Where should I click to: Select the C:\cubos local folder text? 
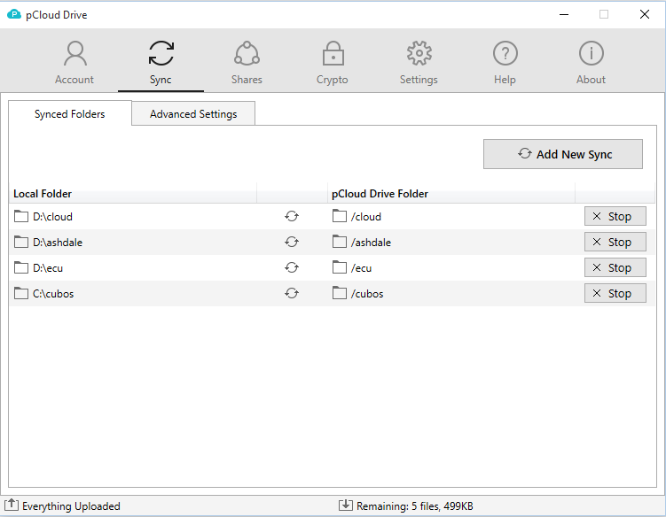[53, 294]
